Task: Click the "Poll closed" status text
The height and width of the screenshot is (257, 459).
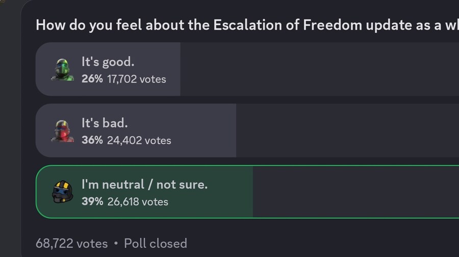Action: pyautogui.click(x=156, y=243)
